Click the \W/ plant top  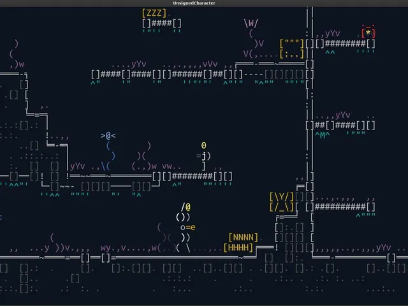click(x=251, y=23)
